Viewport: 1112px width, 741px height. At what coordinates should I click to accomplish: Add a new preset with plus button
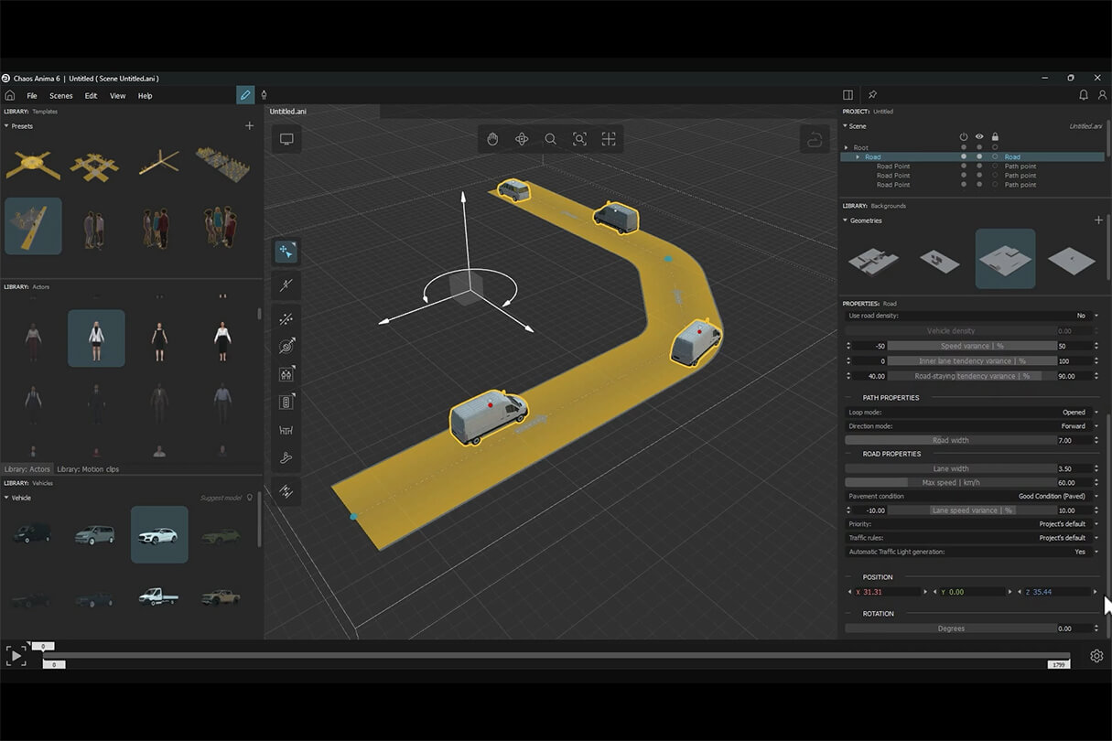(249, 126)
